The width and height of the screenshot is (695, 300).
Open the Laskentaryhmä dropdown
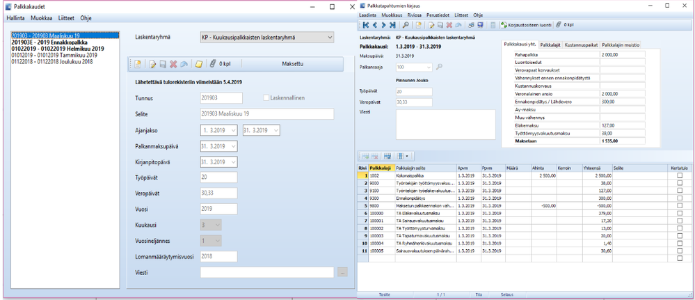329,38
